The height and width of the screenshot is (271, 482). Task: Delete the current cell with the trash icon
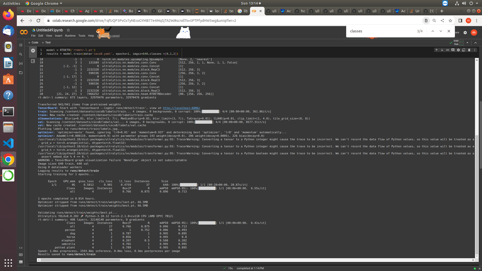point(469,50)
